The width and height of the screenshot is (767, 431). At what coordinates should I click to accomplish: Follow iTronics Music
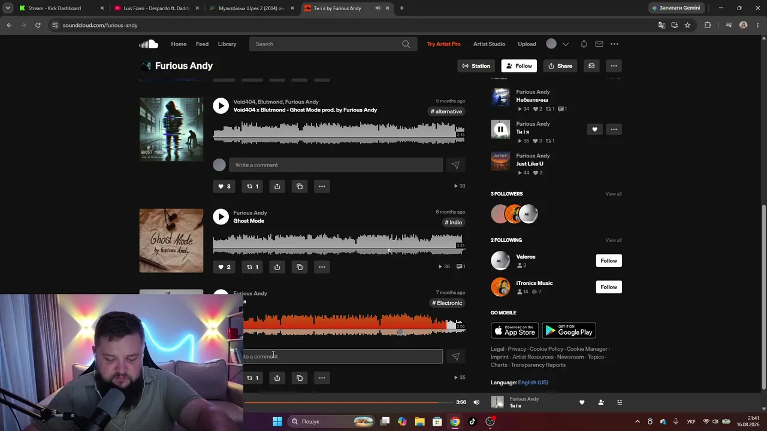point(609,287)
